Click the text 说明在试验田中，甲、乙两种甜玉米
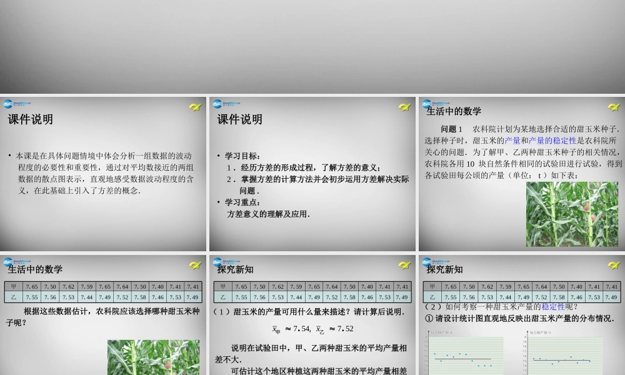Image resolution: width=625 pixels, height=375 pixels. [x=311, y=354]
